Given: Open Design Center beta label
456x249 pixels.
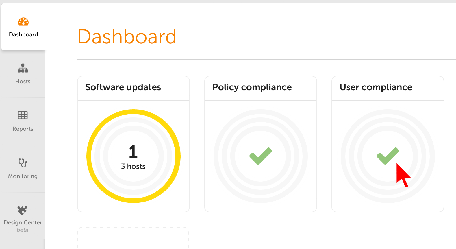Looking at the screenshot, I should pyautogui.click(x=23, y=223).
